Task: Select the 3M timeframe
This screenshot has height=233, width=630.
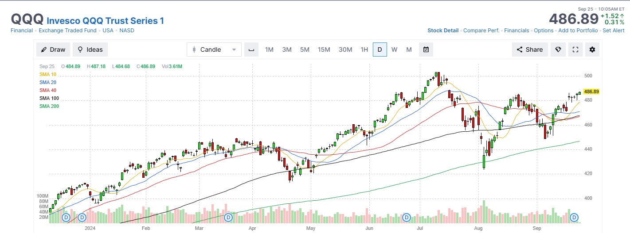Action: point(287,50)
